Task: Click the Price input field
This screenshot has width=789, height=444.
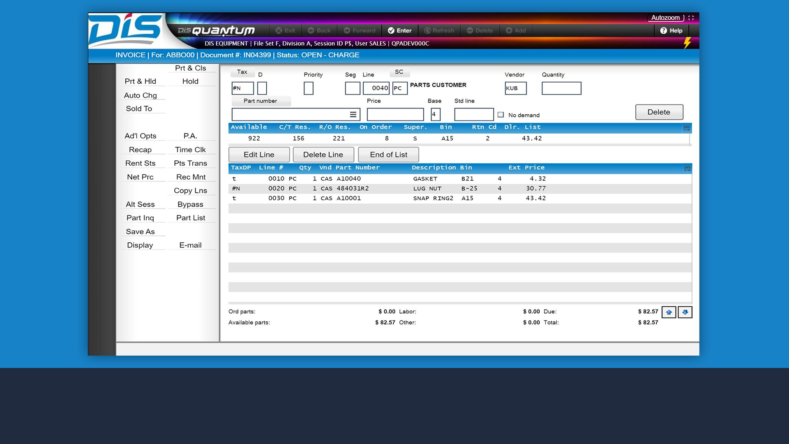Action: 395,114
